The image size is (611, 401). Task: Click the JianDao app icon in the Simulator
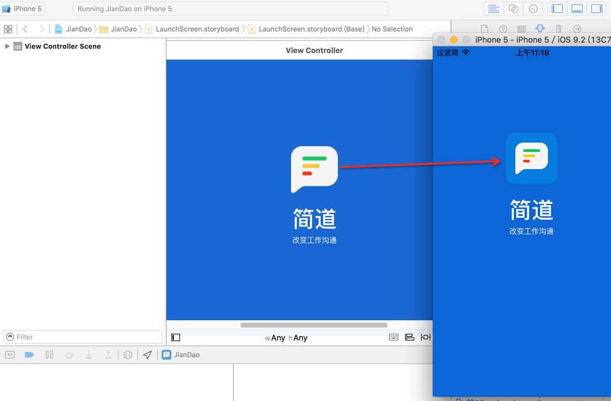(531, 158)
